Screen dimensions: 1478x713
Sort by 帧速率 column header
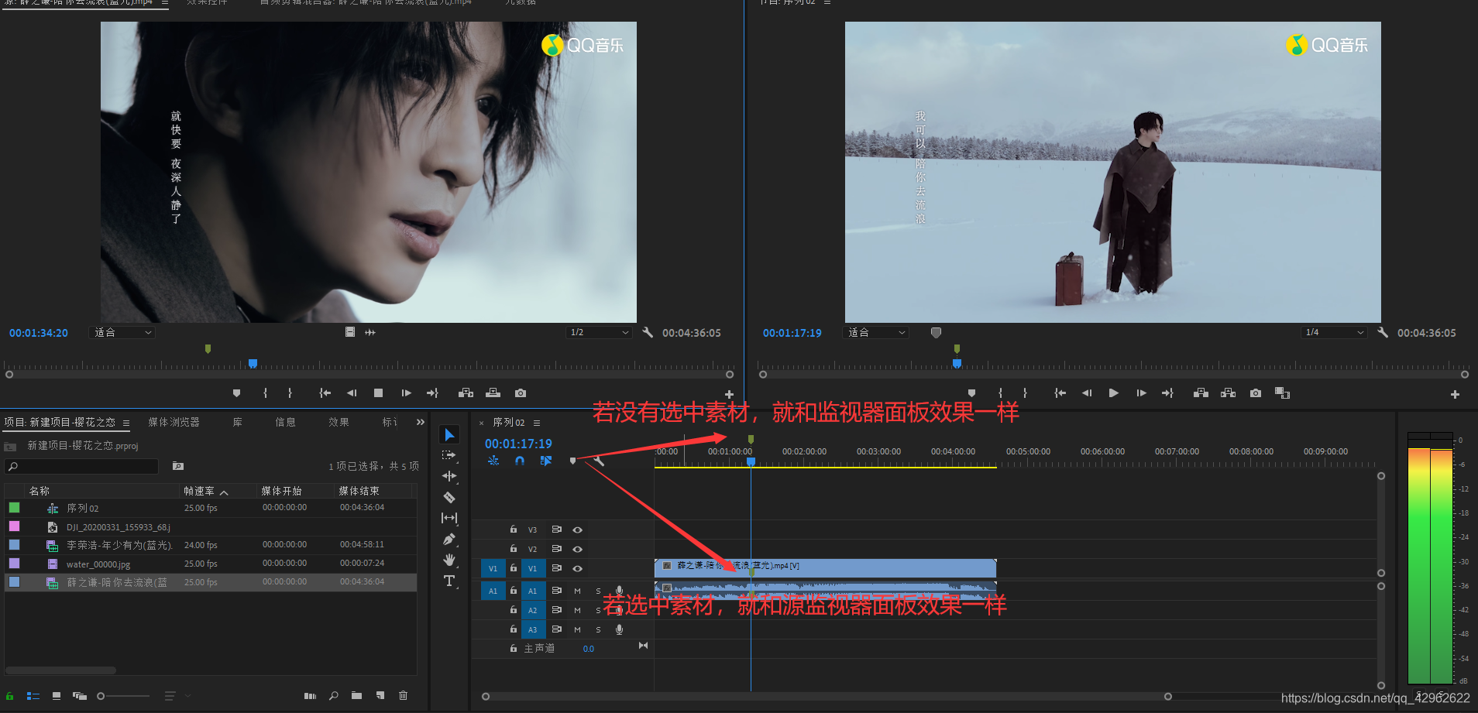[x=199, y=491]
